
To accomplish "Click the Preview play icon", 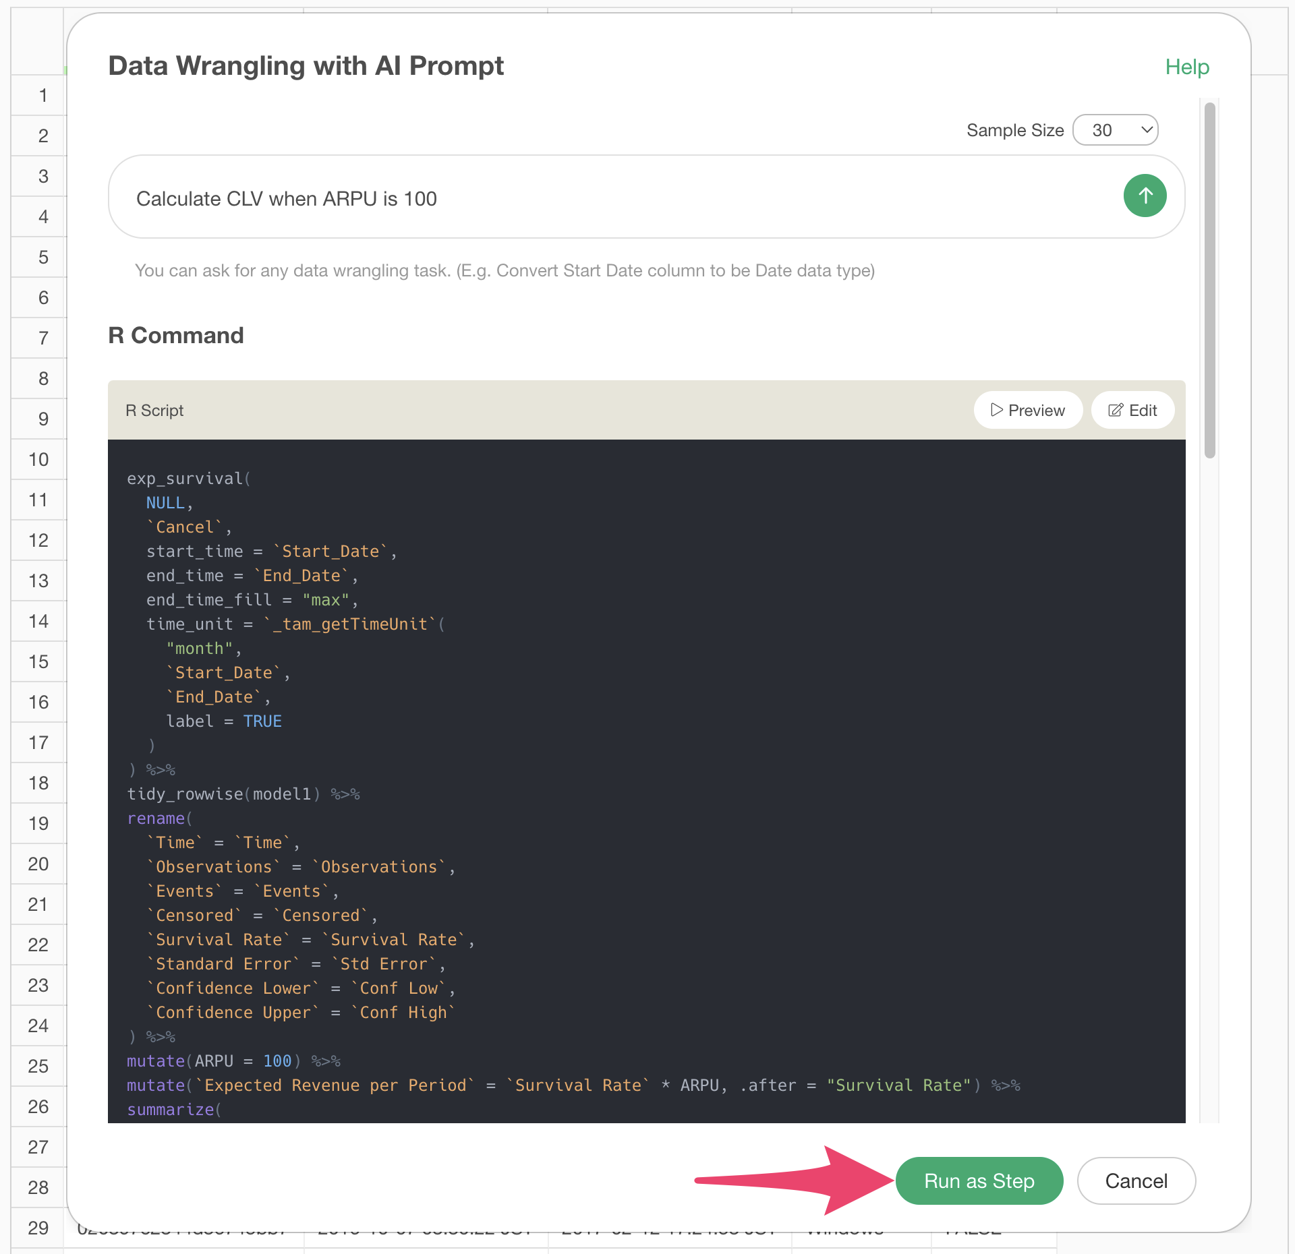I will [996, 410].
